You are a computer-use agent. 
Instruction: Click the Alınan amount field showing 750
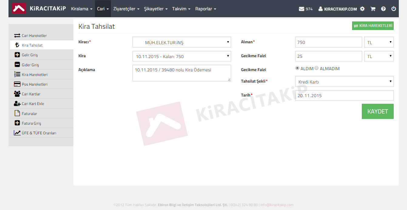tap(328, 42)
